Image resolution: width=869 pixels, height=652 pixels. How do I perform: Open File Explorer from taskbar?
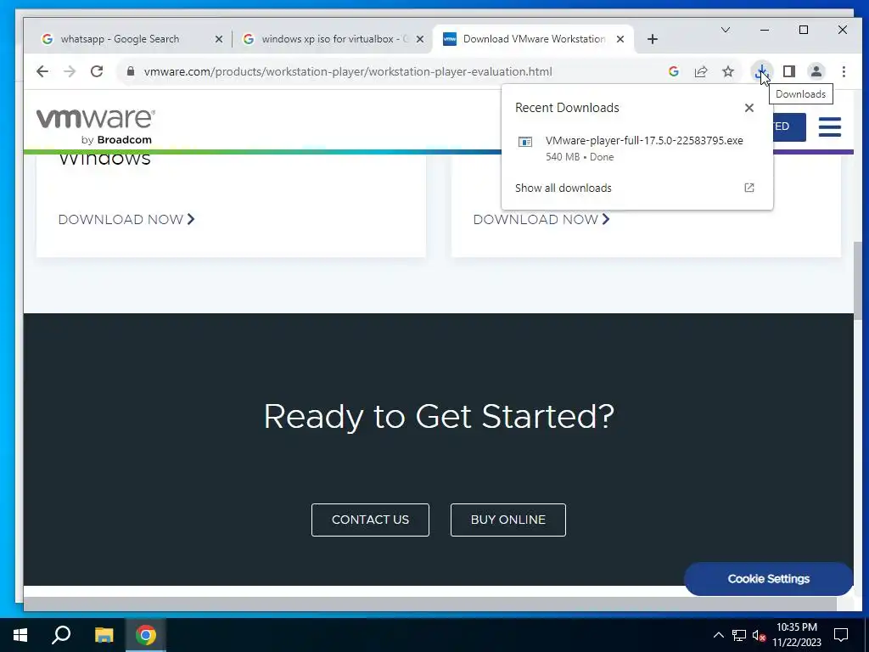click(x=104, y=635)
